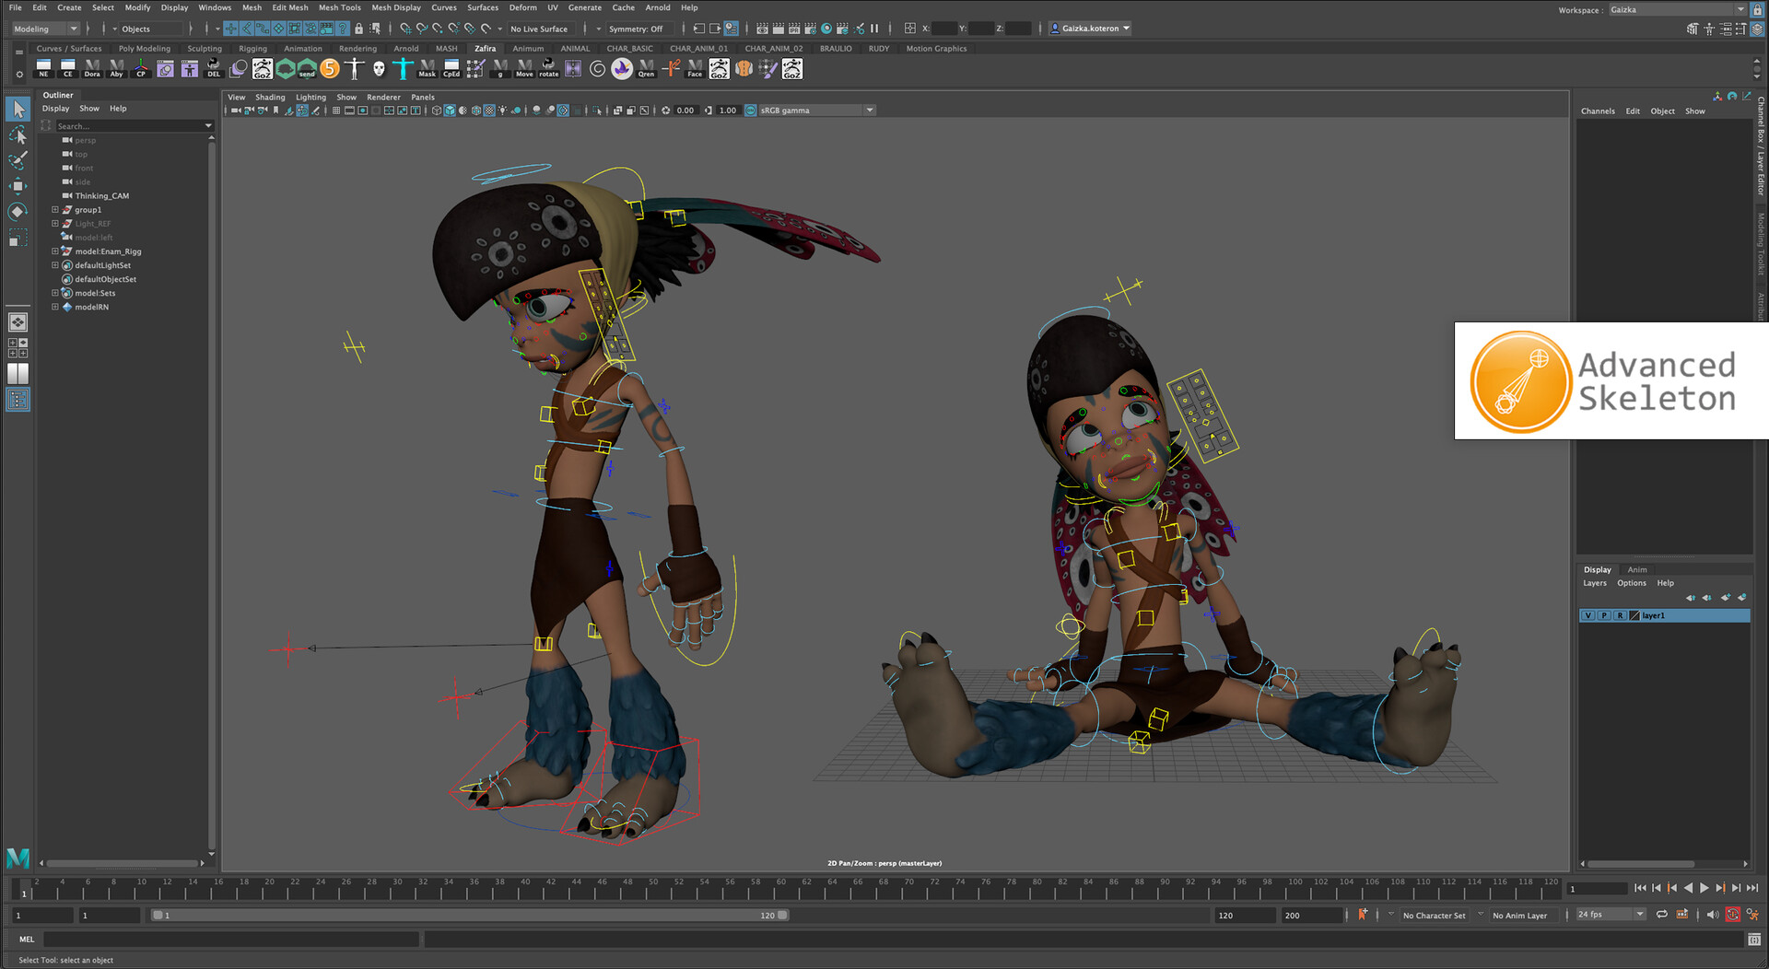Click the skull icon on the shelf

tap(379, 69)
